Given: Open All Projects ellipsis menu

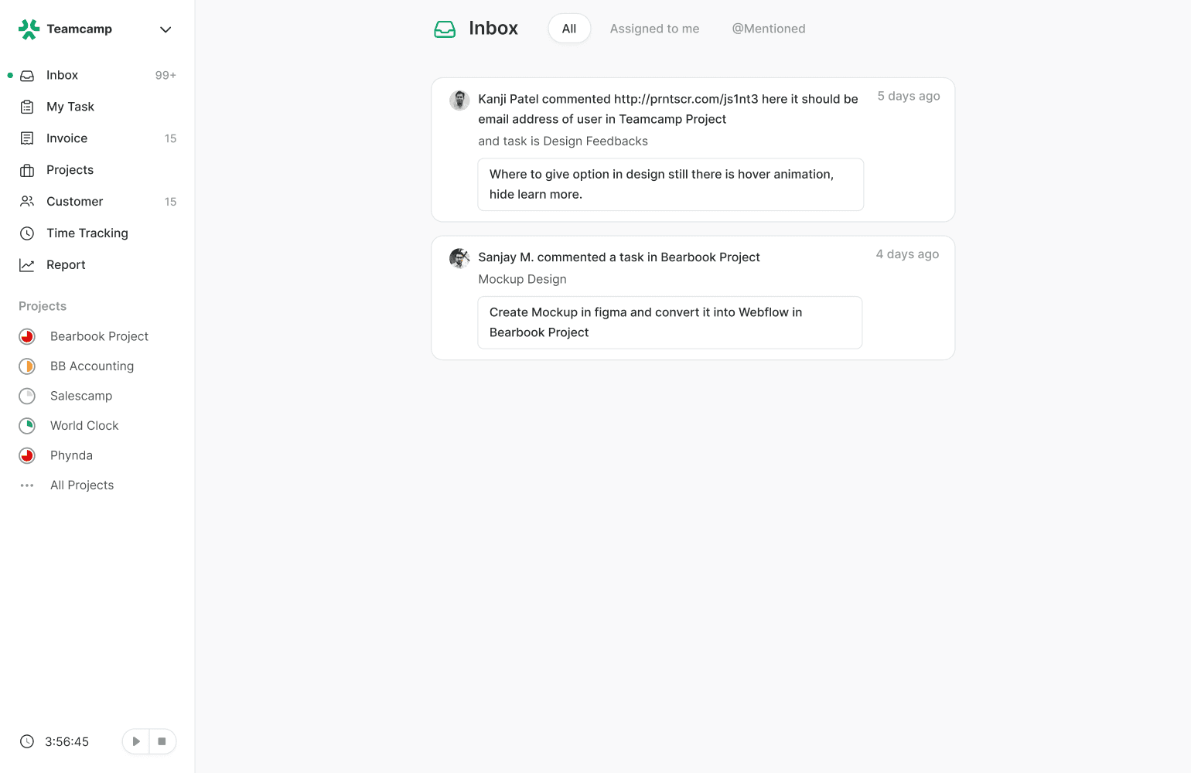Looking at the screenshot, I should click(27, 485).
